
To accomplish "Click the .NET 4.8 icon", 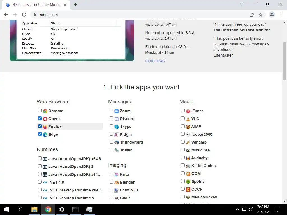I will coord(45,183).
